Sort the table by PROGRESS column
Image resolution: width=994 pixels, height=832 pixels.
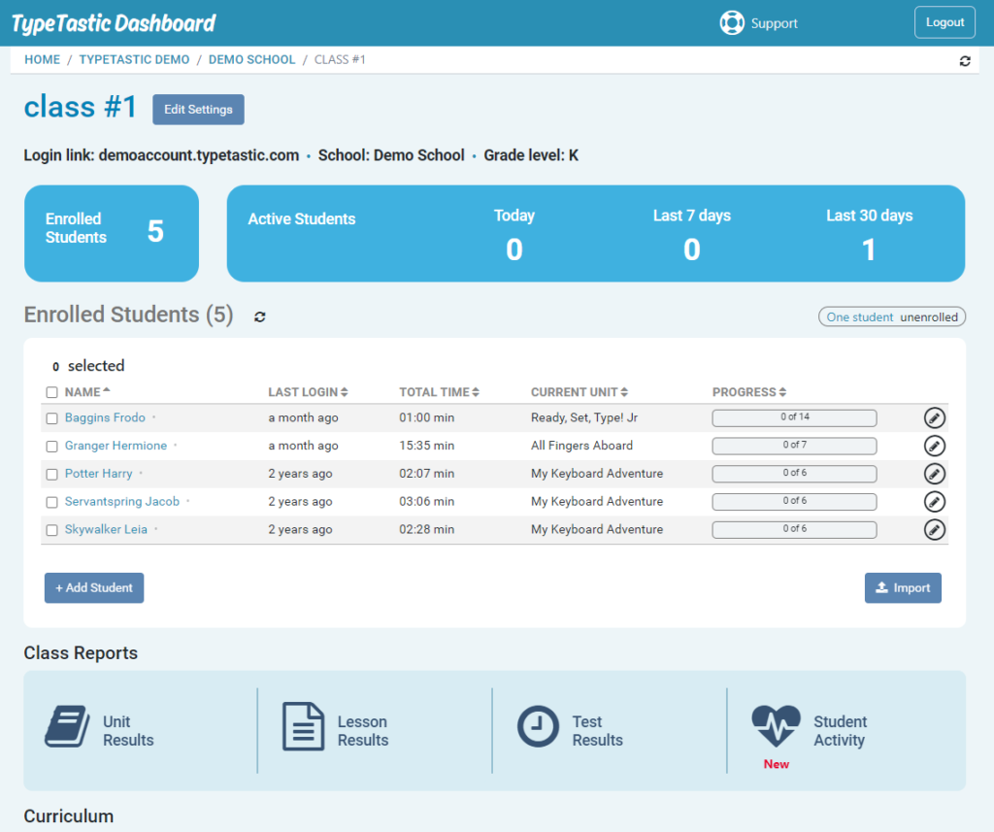(x=749, y=391)
